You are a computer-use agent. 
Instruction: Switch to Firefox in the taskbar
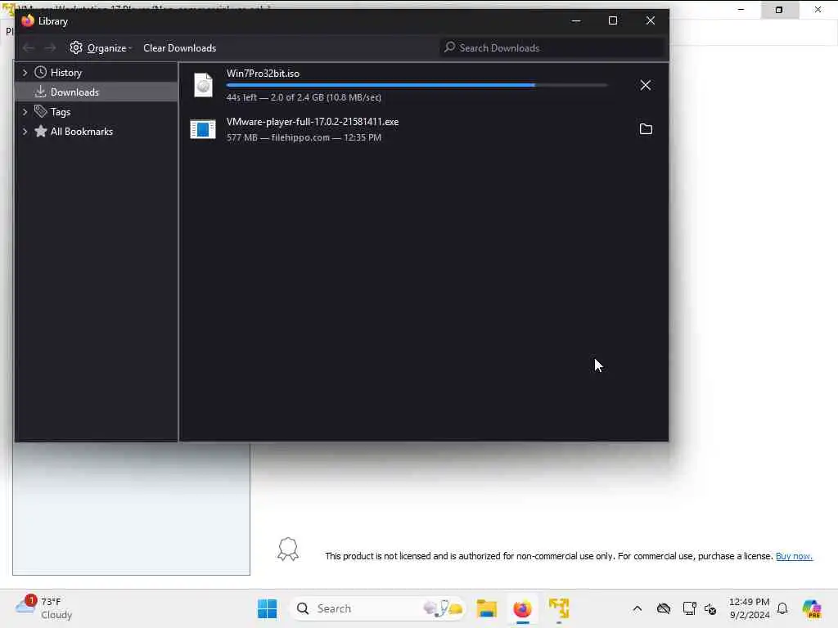pyautogui.click(x=522, y=608)
